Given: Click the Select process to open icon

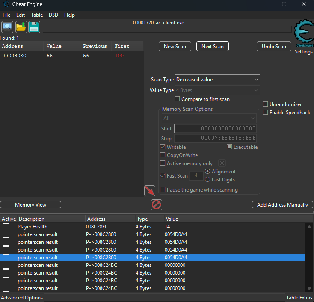Looking at the screenshot, I should coord(7,27).
